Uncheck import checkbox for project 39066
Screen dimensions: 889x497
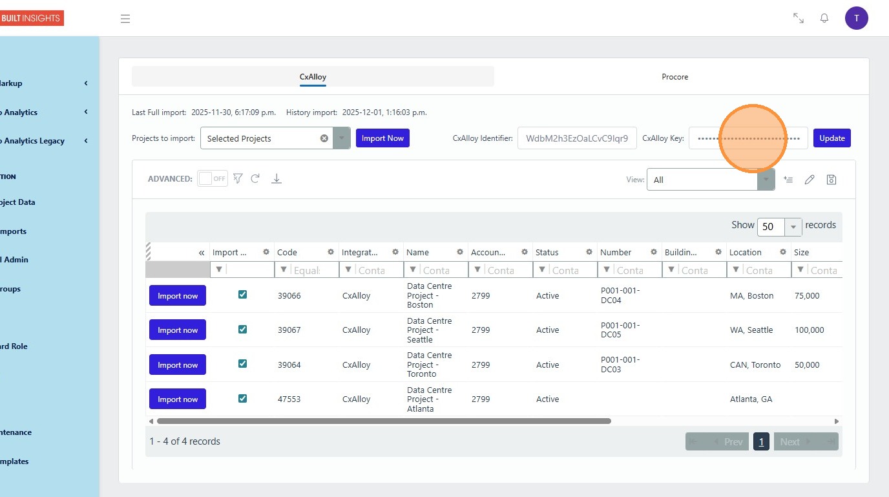(x=242, y=295)
